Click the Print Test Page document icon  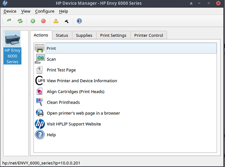(40, 70)
